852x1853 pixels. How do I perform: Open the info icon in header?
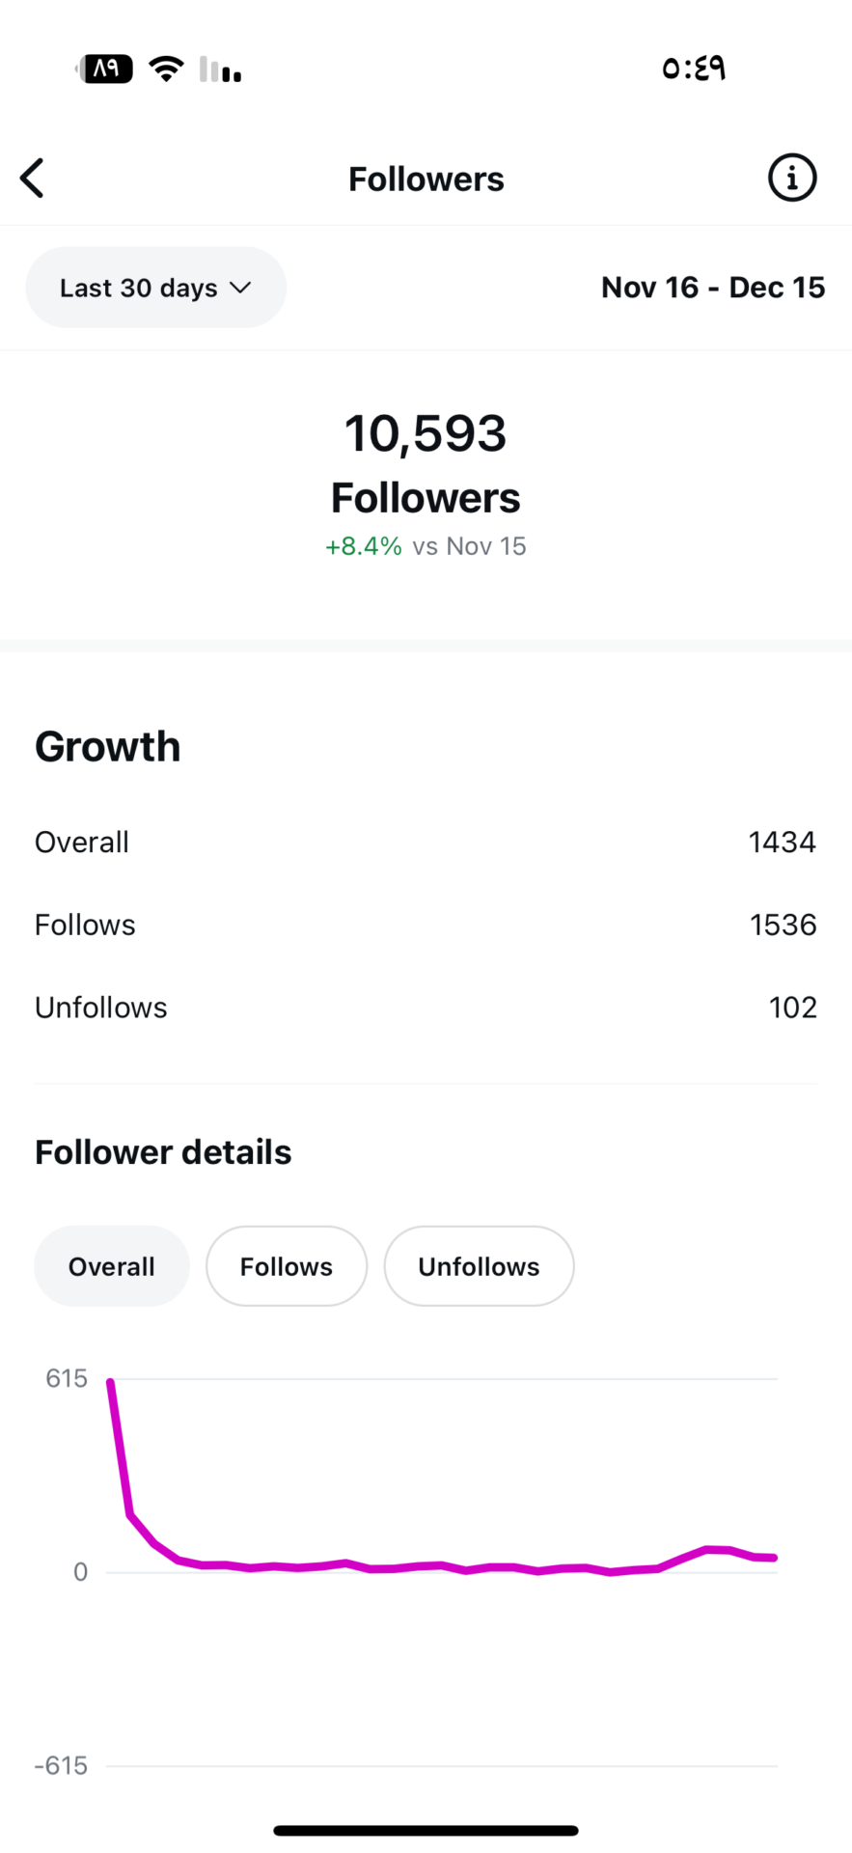791,179
